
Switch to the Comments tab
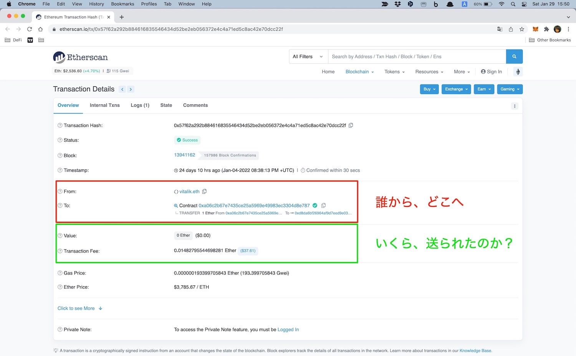point(195,105)
